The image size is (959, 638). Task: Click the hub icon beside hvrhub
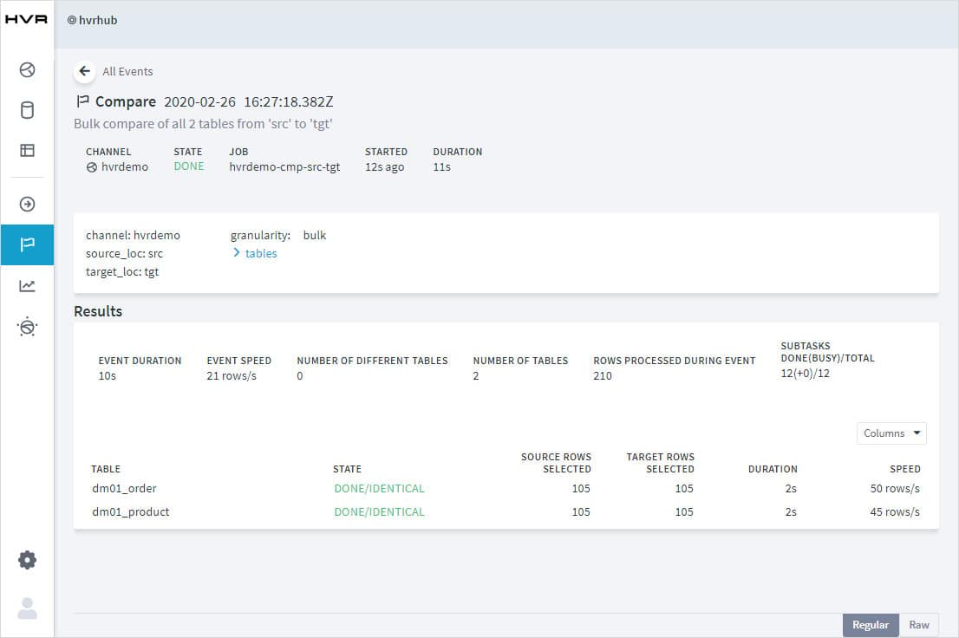pyautogui.click(x=72, y=20)
